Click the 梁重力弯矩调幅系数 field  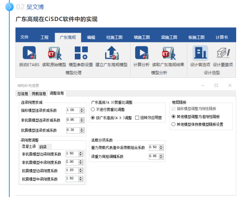pos(154,157)
